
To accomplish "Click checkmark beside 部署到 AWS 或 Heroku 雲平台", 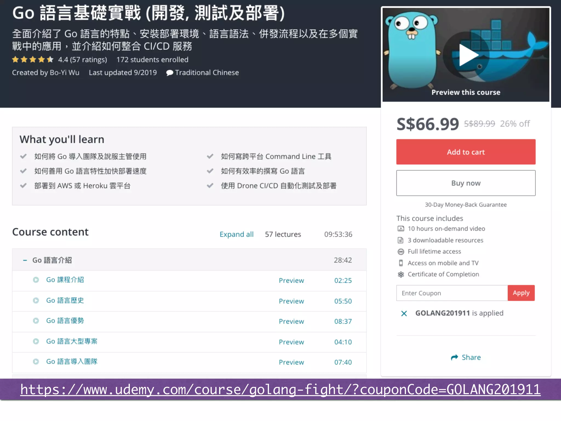I will pos(24,186).
